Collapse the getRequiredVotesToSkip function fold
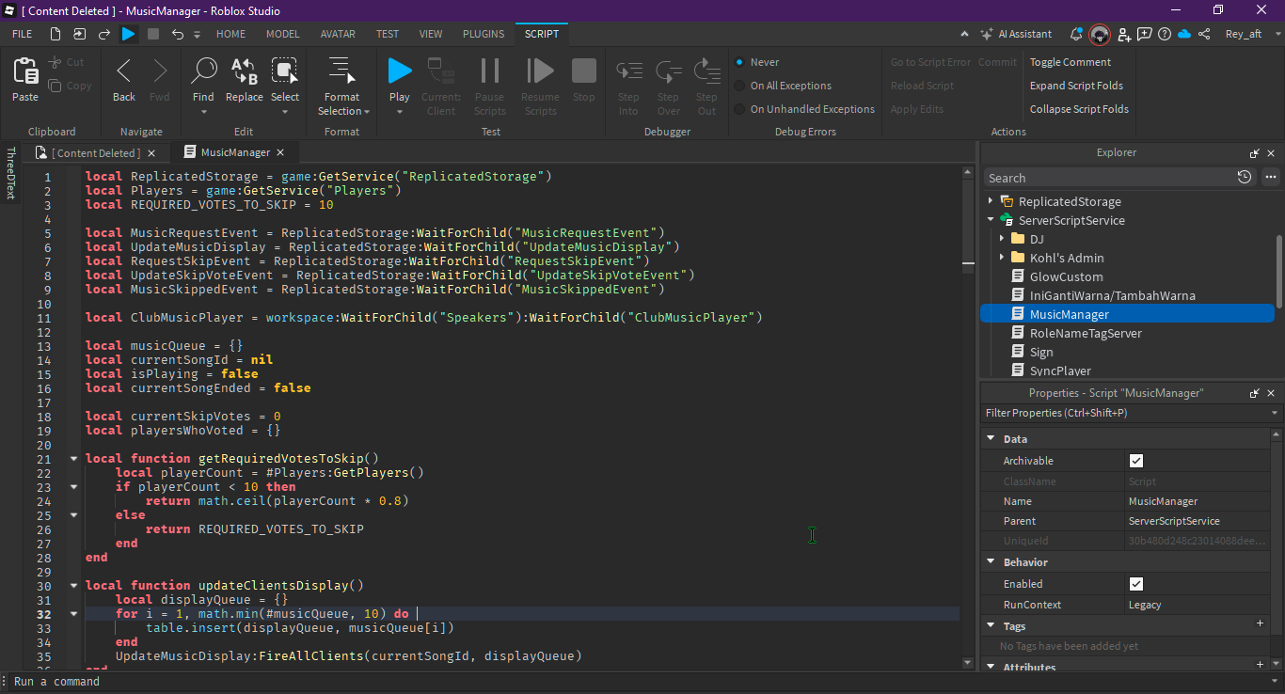This screenshot has height=694, width=1285. tap(74, 459)
